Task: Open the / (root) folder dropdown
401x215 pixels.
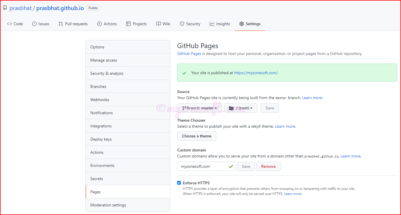Action: pos(241,108)
